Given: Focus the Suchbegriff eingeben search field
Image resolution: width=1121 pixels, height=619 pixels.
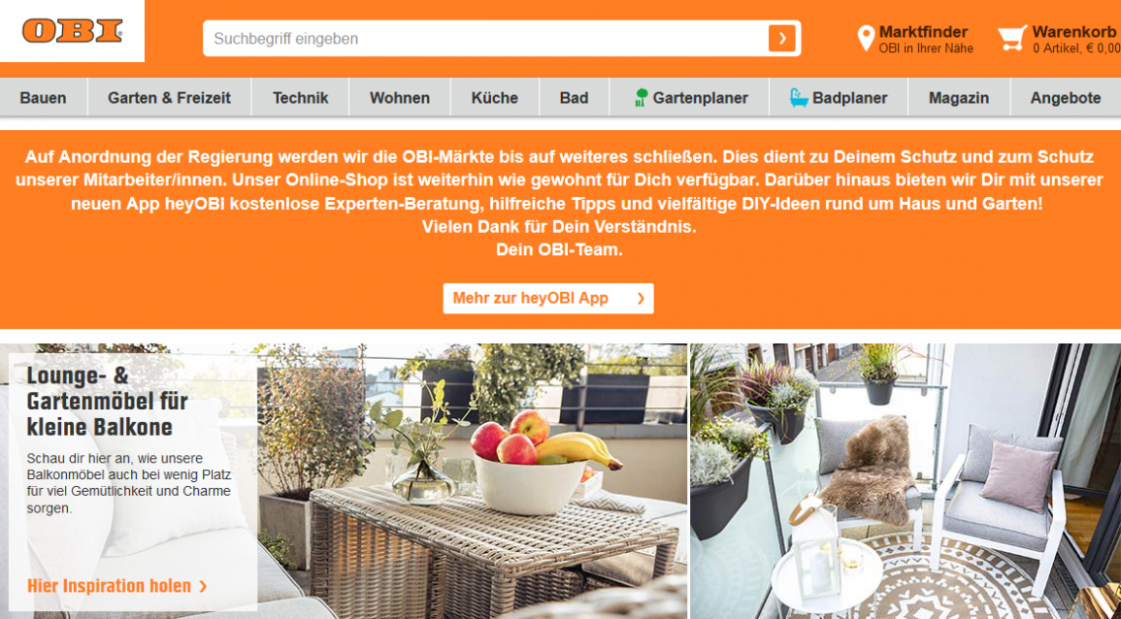Looking at the screenshot, I should [485, 38].
